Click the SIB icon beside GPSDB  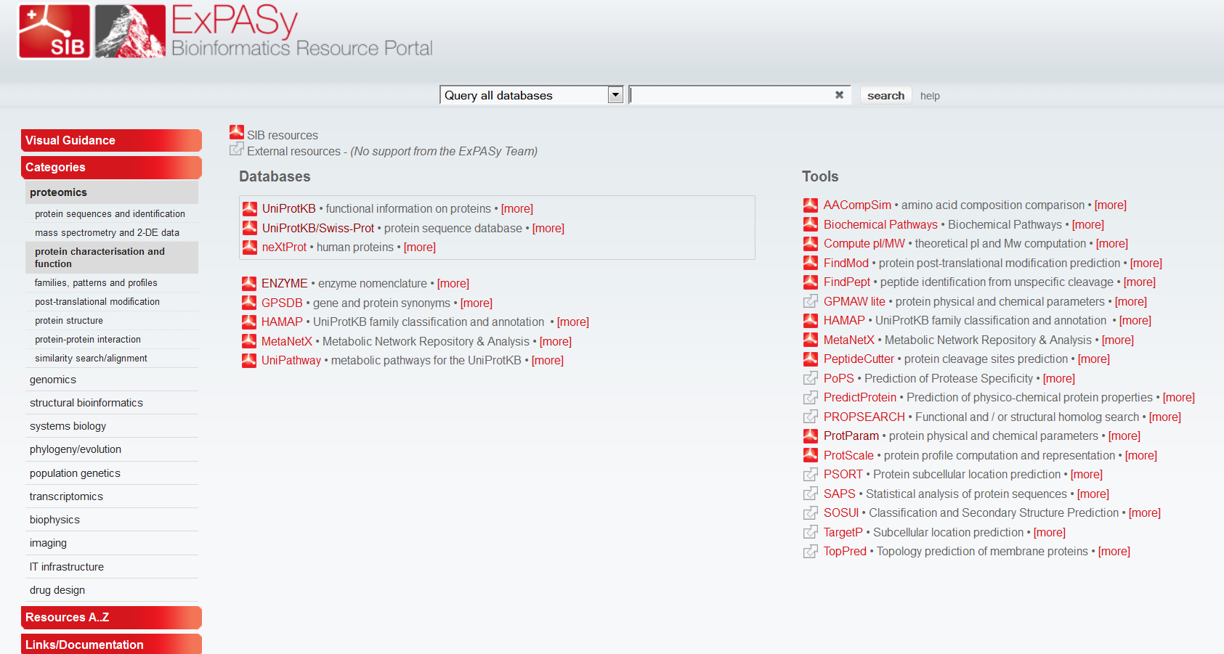coord(249,303)
